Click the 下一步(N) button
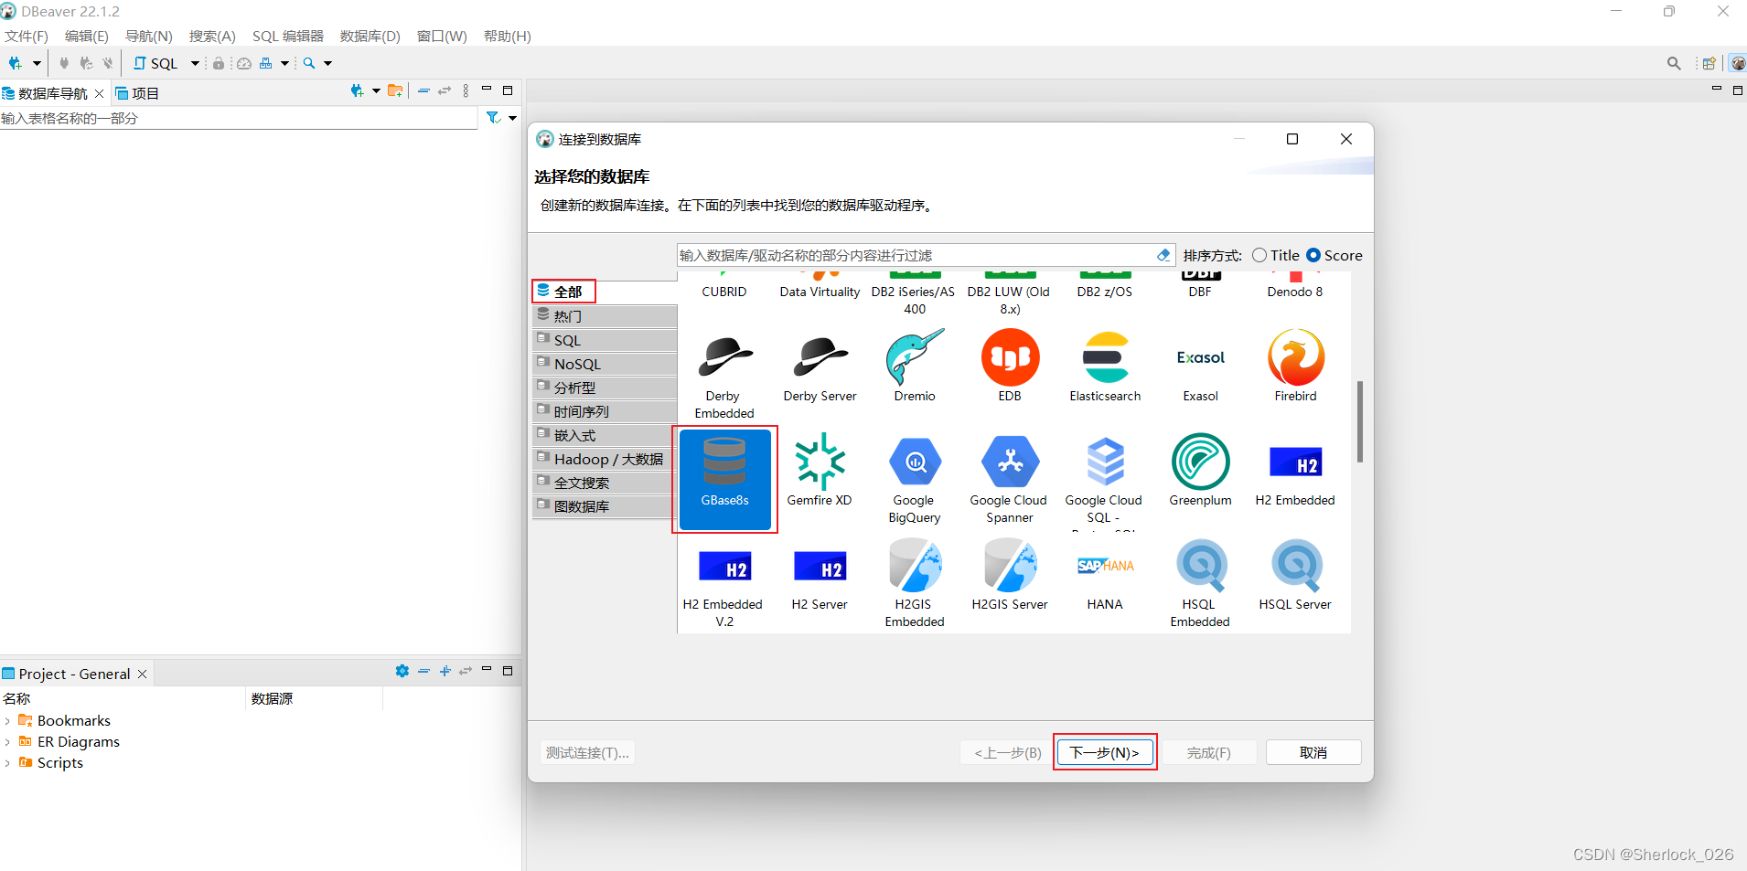This screenshot has width=1747, height=871. point(1103,752)
